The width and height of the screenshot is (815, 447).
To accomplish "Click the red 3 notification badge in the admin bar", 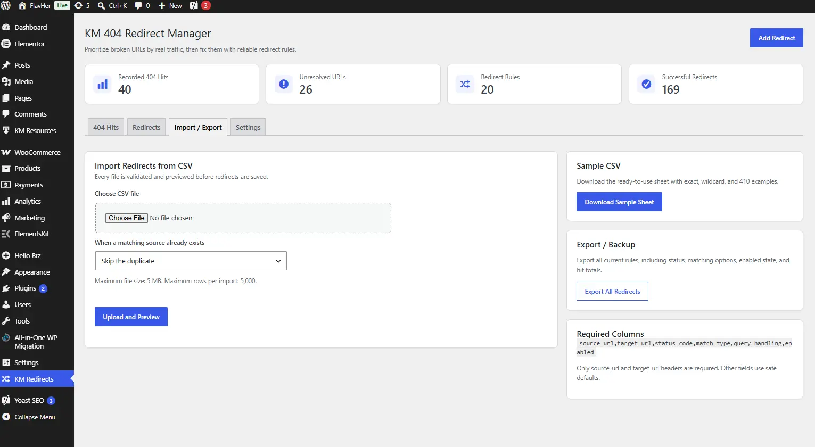I will click(205, 5).
